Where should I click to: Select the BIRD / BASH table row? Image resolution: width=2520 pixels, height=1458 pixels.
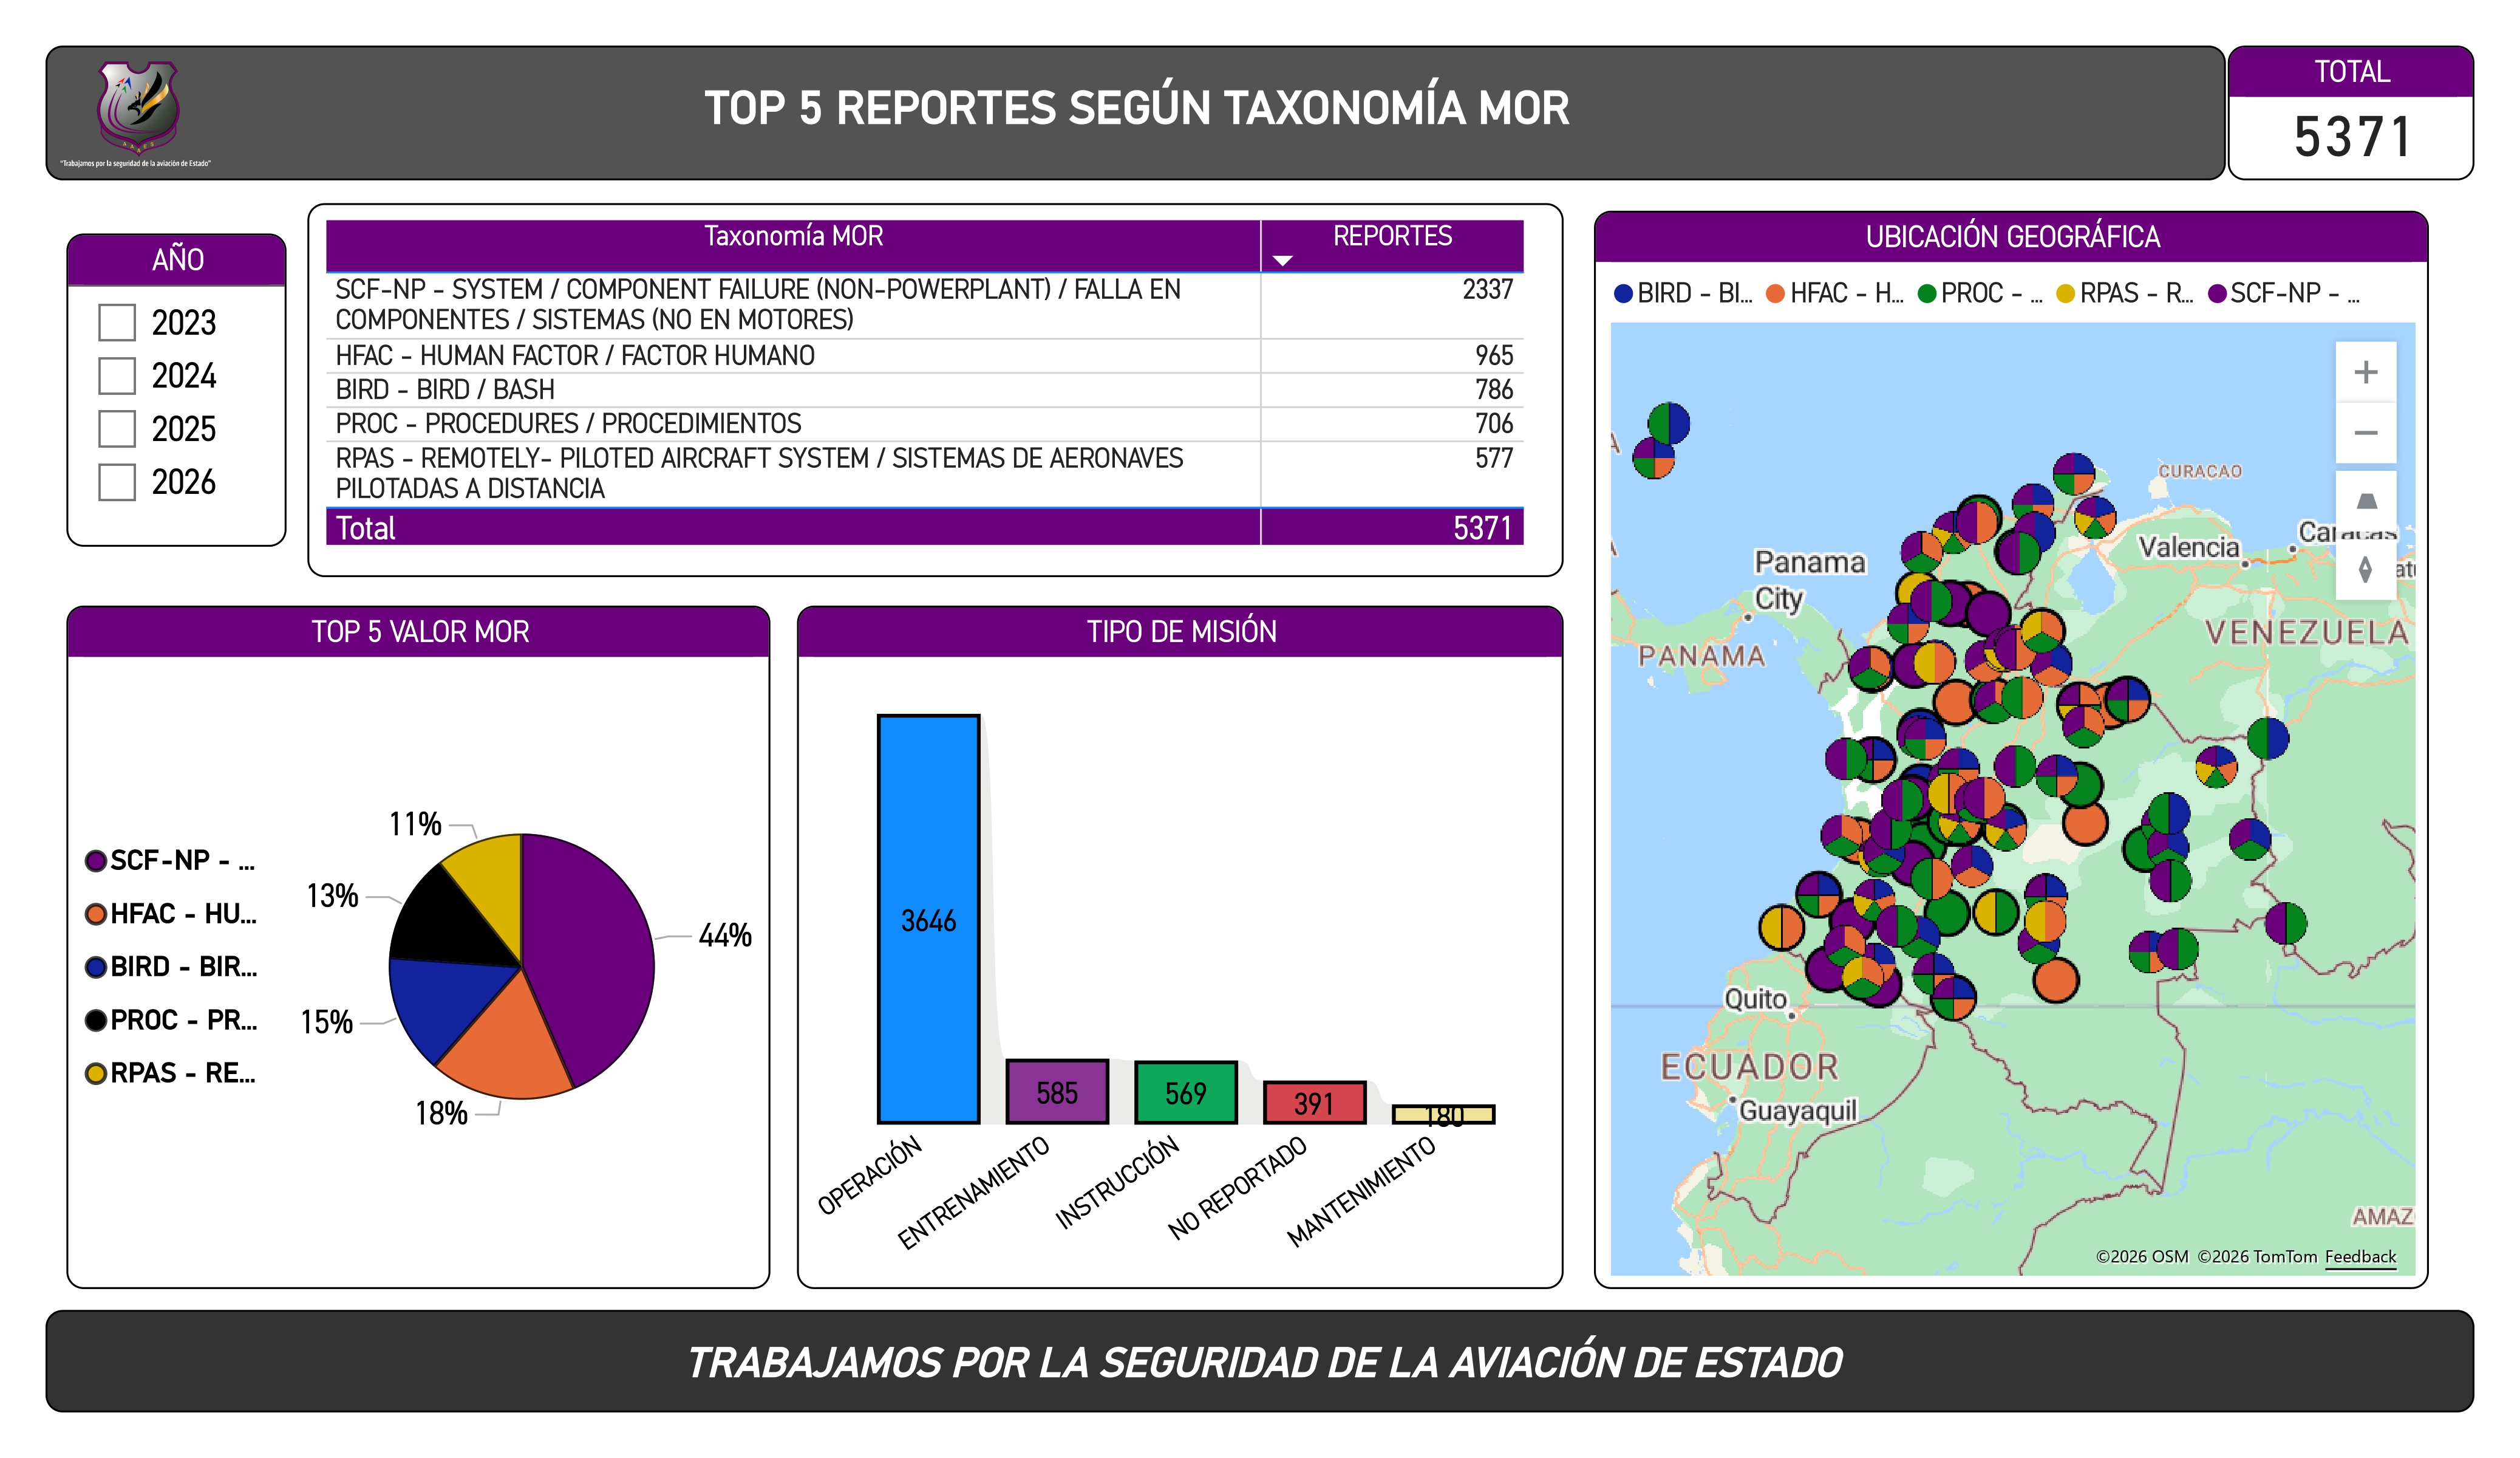point(924,389)
